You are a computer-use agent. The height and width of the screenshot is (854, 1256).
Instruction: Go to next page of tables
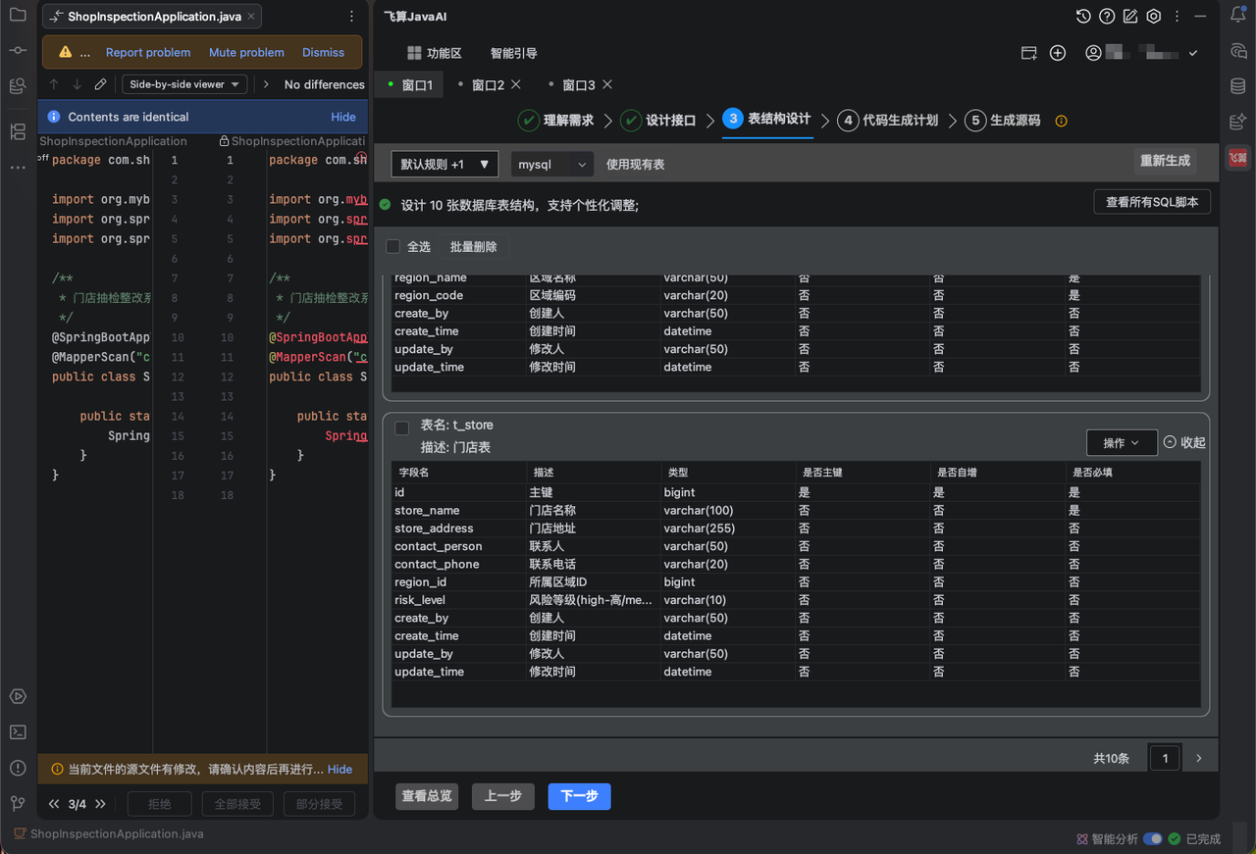(x=1199, y=758)
